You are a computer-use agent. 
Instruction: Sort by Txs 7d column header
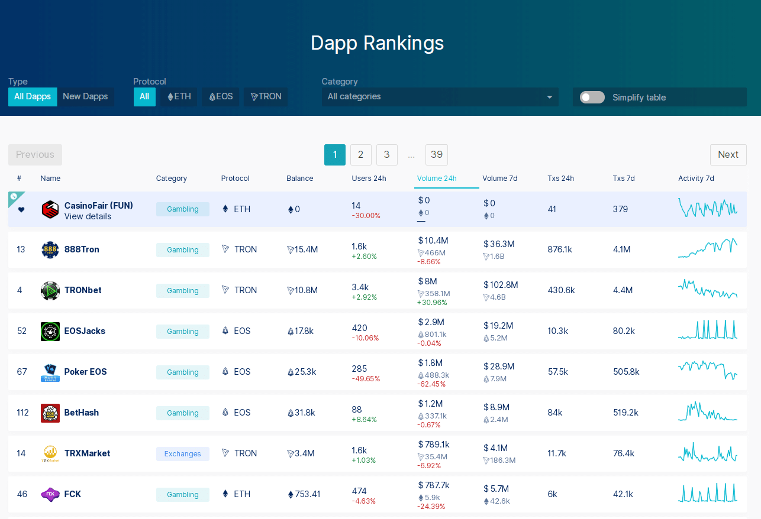(624, 179)
